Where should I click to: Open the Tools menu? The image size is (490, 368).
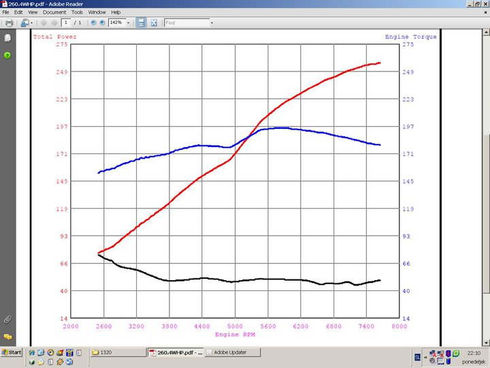coord(78,12)
